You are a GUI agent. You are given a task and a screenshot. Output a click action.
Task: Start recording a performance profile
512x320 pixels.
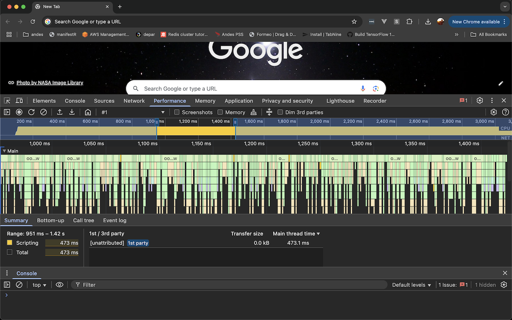[19, 112]
